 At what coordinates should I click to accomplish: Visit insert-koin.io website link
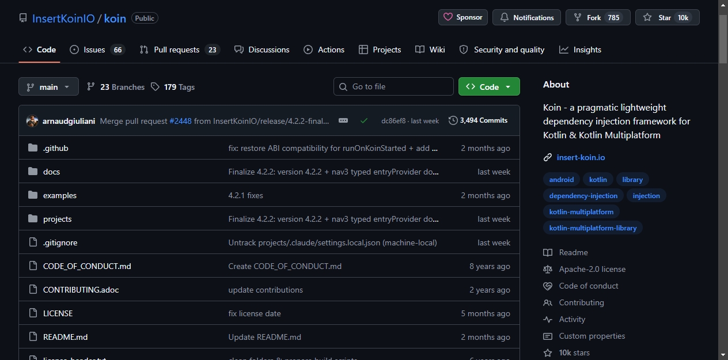click(x=581, y=157)
